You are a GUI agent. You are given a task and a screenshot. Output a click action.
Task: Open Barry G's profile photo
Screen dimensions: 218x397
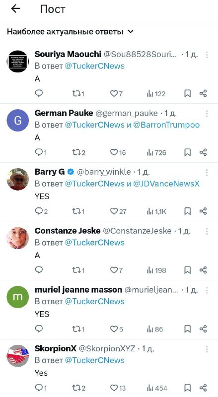click(x=18, y=179)
